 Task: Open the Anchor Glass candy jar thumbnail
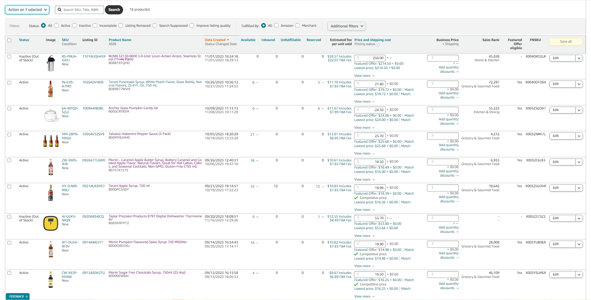[x=51, y=115]
